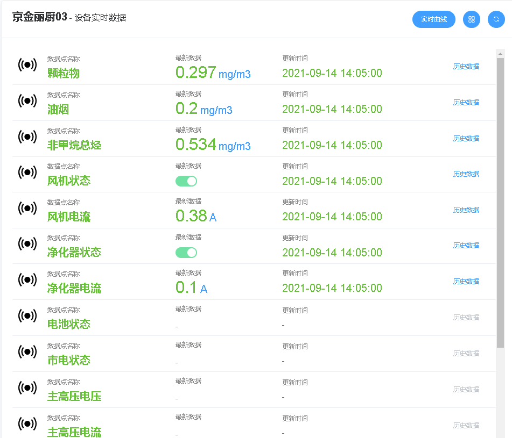512x438 pixels.
Task: Show 历史数据 for 净化器电流
Action: (466, 281)
